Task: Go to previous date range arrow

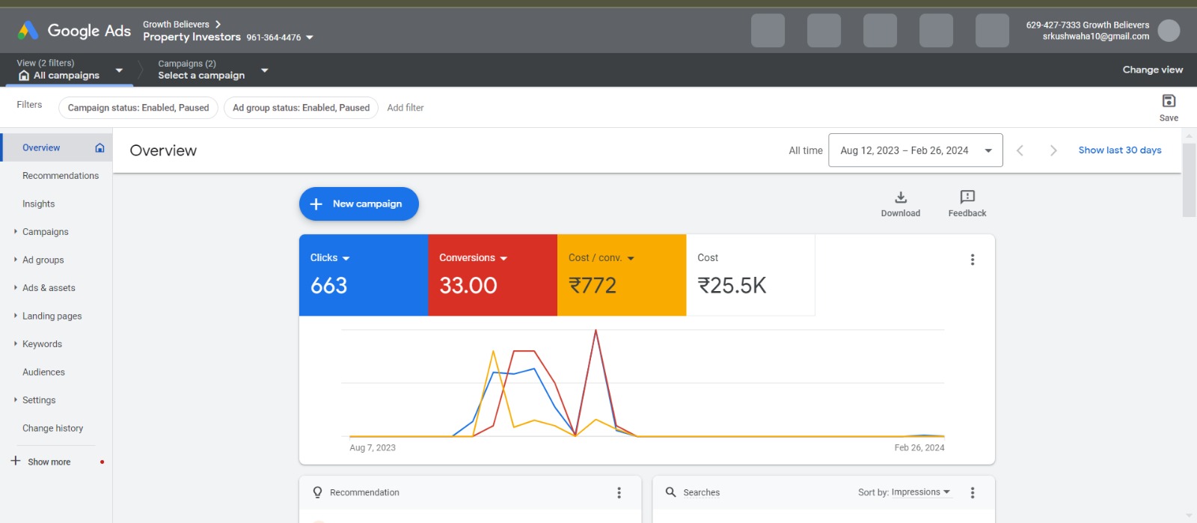Action: pyautogui.click(x=1020, y=150)
